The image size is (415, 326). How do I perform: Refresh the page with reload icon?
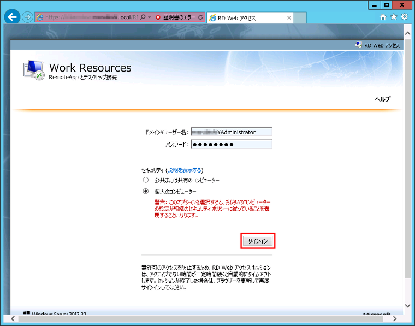[x=200, y=17]
